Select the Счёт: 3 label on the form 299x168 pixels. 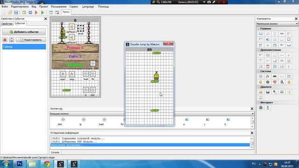click(x=75, y=56)
